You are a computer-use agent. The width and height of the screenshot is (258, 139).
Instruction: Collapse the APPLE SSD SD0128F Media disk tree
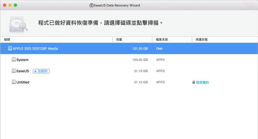click(x=3, y=48)
